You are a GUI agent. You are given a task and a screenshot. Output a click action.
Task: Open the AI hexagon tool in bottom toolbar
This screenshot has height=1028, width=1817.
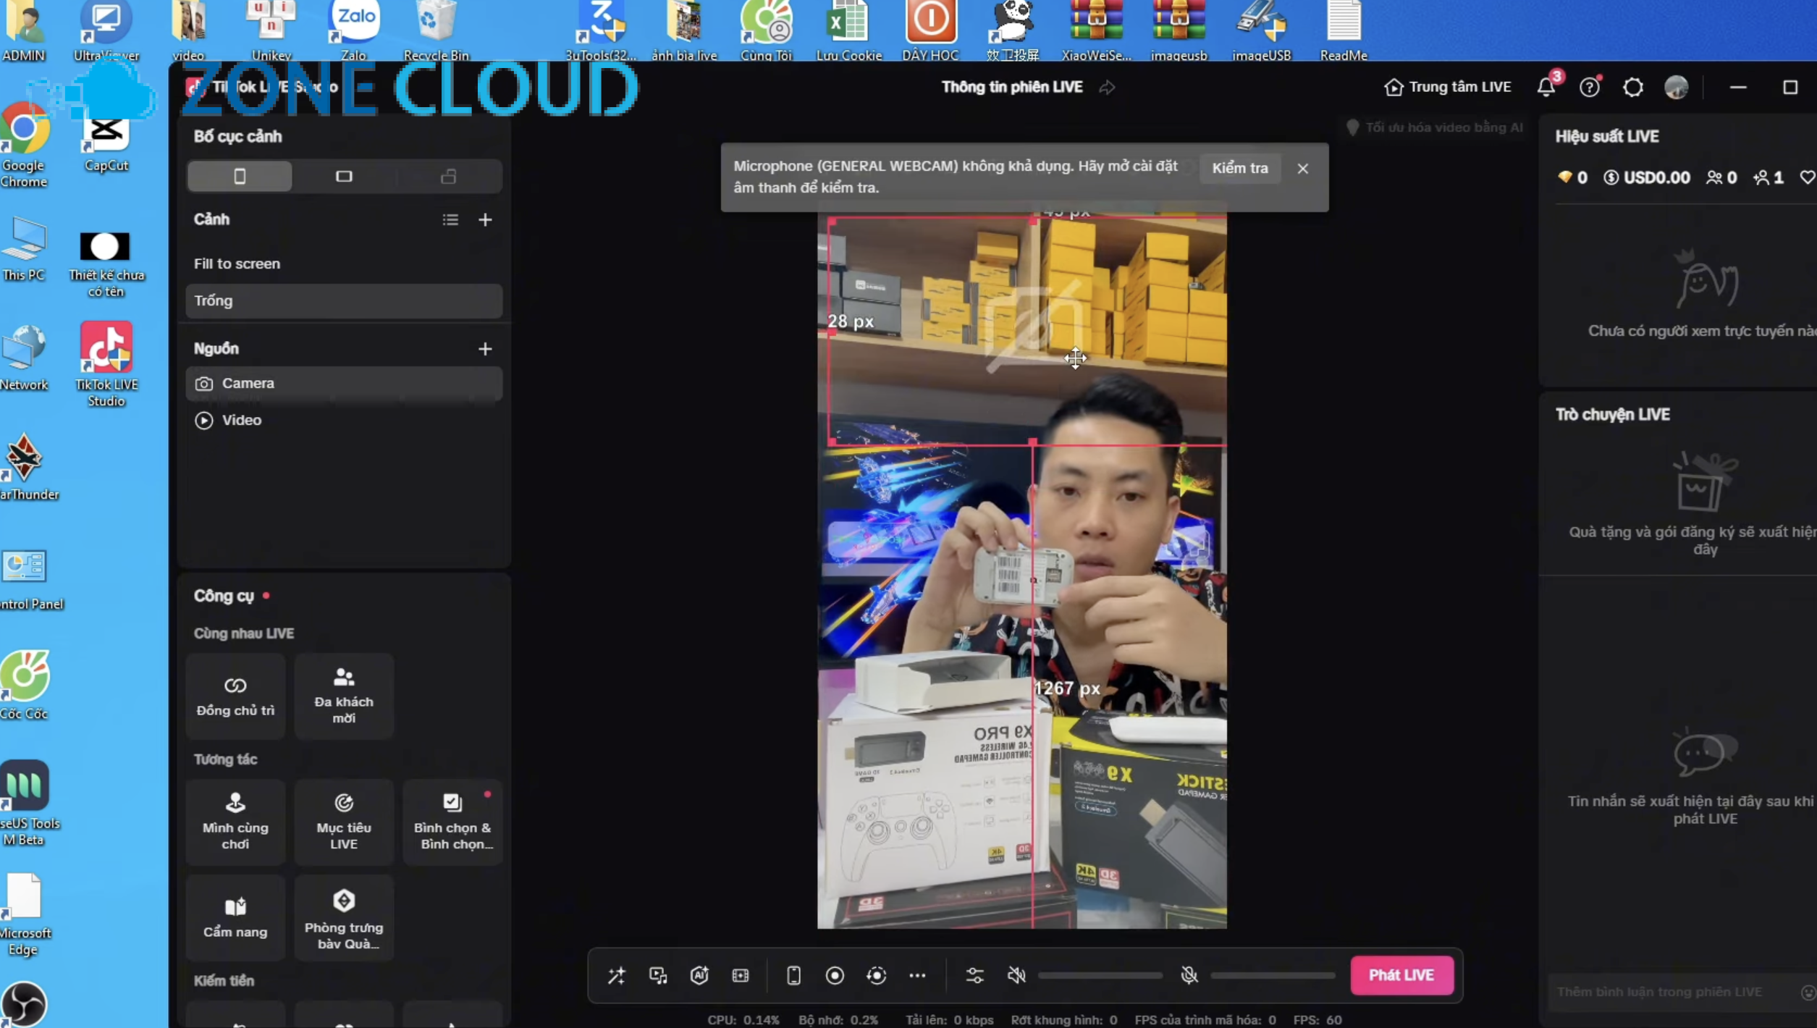tap(699, 975)
